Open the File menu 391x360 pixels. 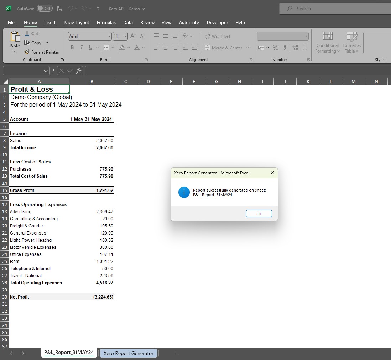[11, 23]
